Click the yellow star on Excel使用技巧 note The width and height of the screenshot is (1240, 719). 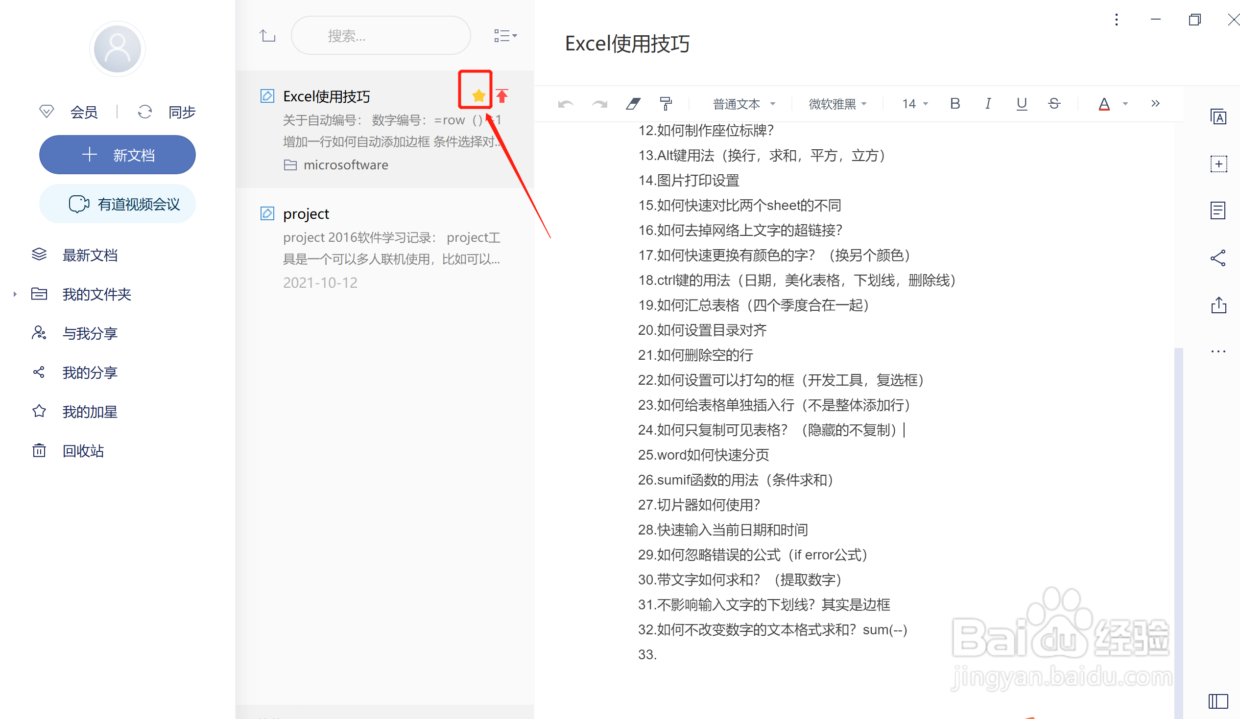click(478, 95)
